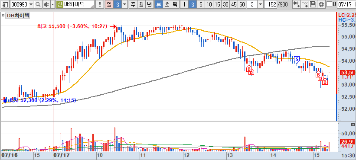
Task: Click the 54,50 price axis label
Action: 348,49
